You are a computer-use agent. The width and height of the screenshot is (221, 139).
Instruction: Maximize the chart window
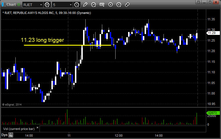[210, 2]
